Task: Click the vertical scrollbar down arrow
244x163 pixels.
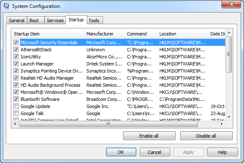Action: tap(229, 117)
